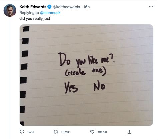This screenshot has width=158, height=140.
Task: Click the 629 replies count
Action: pos(31,132)
